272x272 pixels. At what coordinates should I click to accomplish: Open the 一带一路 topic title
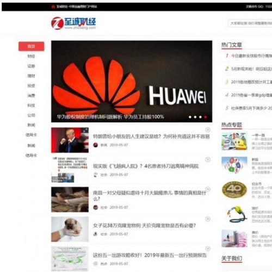tap(258, 135)
